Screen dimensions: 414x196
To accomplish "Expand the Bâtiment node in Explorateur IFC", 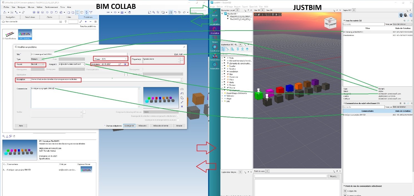I will [222, 96].
